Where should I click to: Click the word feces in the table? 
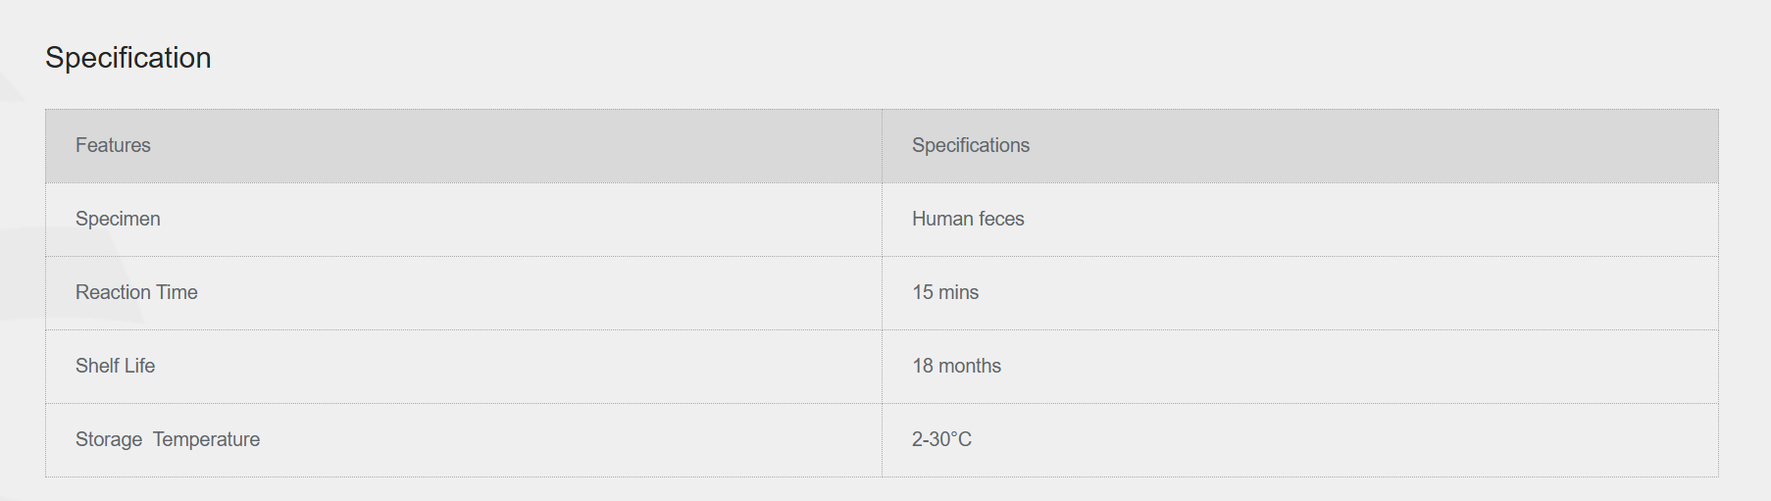(x=1001, y=219)
